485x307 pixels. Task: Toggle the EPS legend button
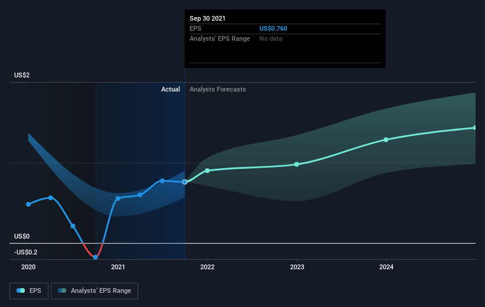(x=29, y=290)
